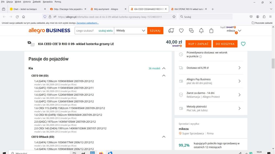The image size is (275, 154).
Task: Click the page vertical scrollbar thumb
Action: [x=273, y=64]
